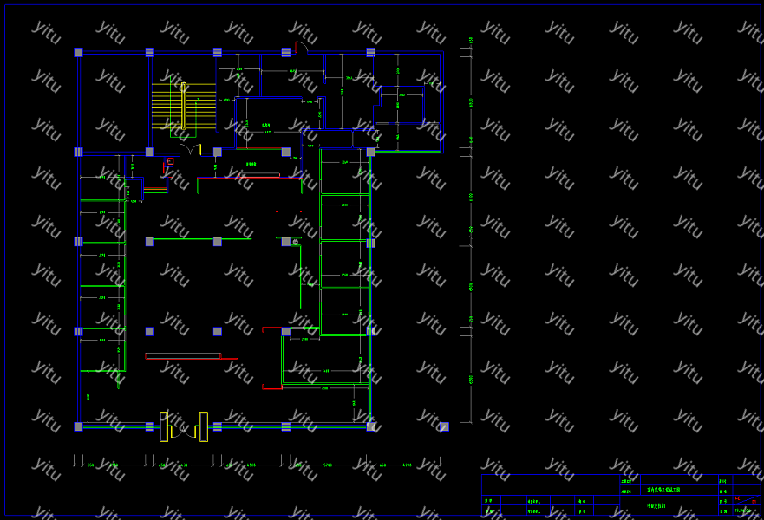Pick the left yellow main entrance door panel
This screenshot has height=520, width=764.
tap(163, 426)
